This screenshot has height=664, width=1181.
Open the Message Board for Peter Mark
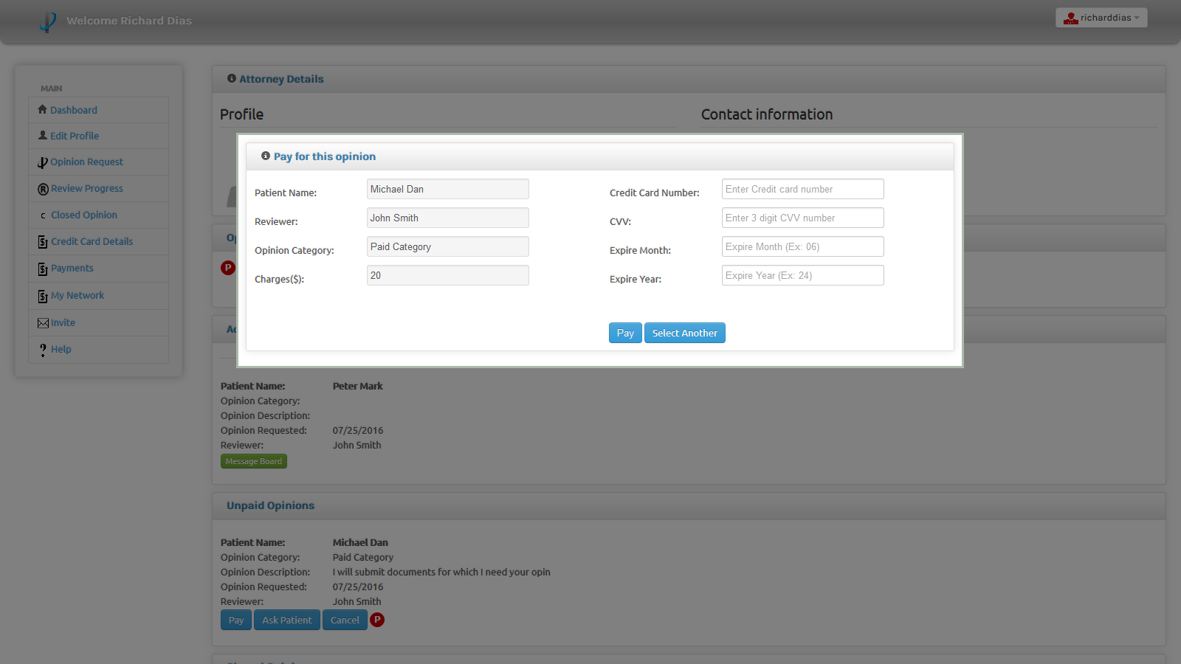click(x=253, y=460)
